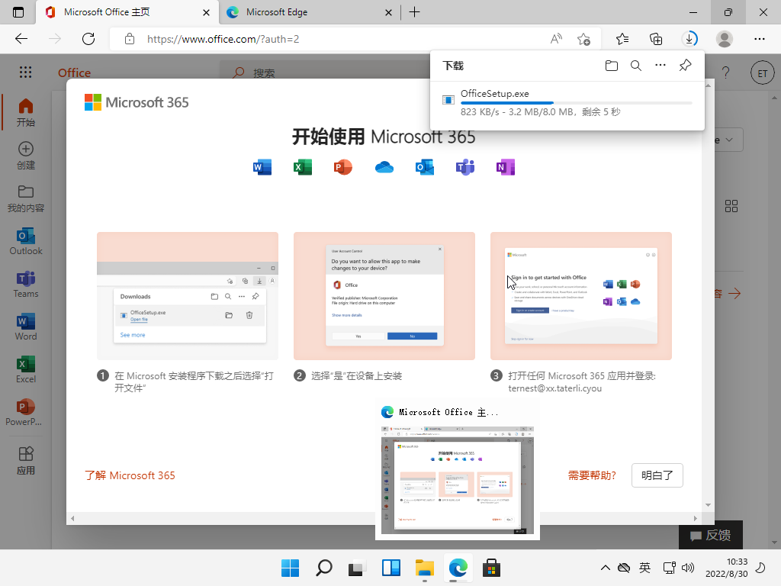
Task: Click the OfficeSetup.exe download item
Action: 567,103
